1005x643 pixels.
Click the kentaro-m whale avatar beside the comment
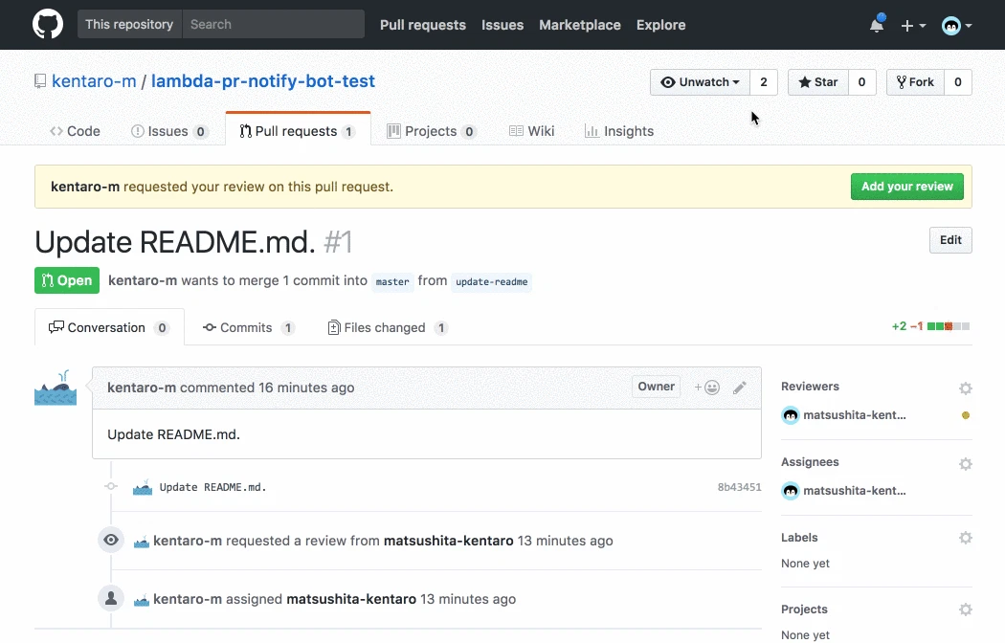(x=56, y=388)
